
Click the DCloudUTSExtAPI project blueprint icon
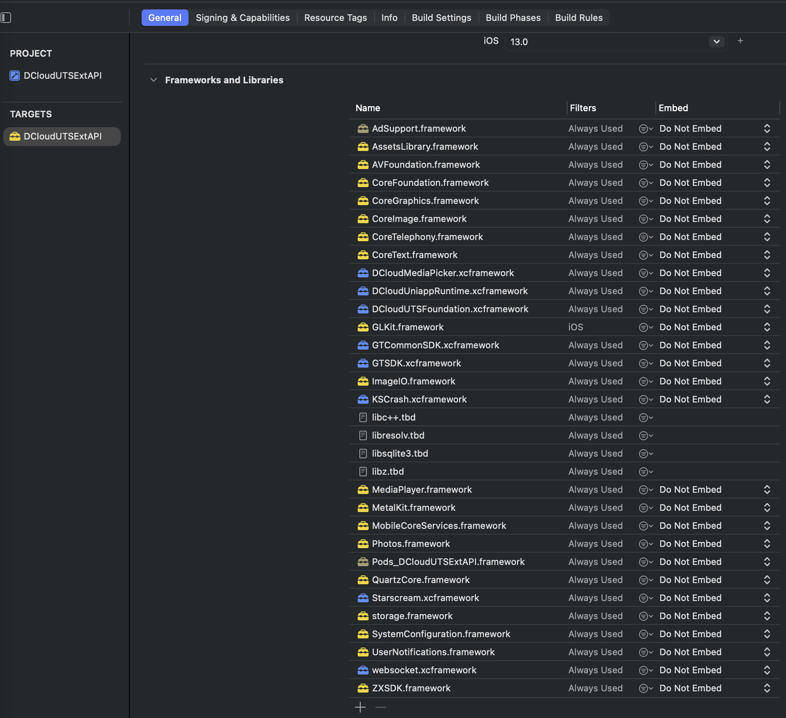click(x=15, y=75)
